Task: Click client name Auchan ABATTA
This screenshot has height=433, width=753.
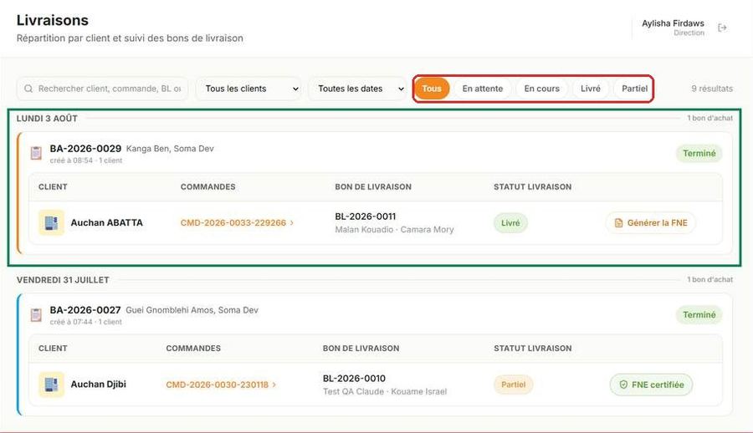Action: (x=106, y=222)
